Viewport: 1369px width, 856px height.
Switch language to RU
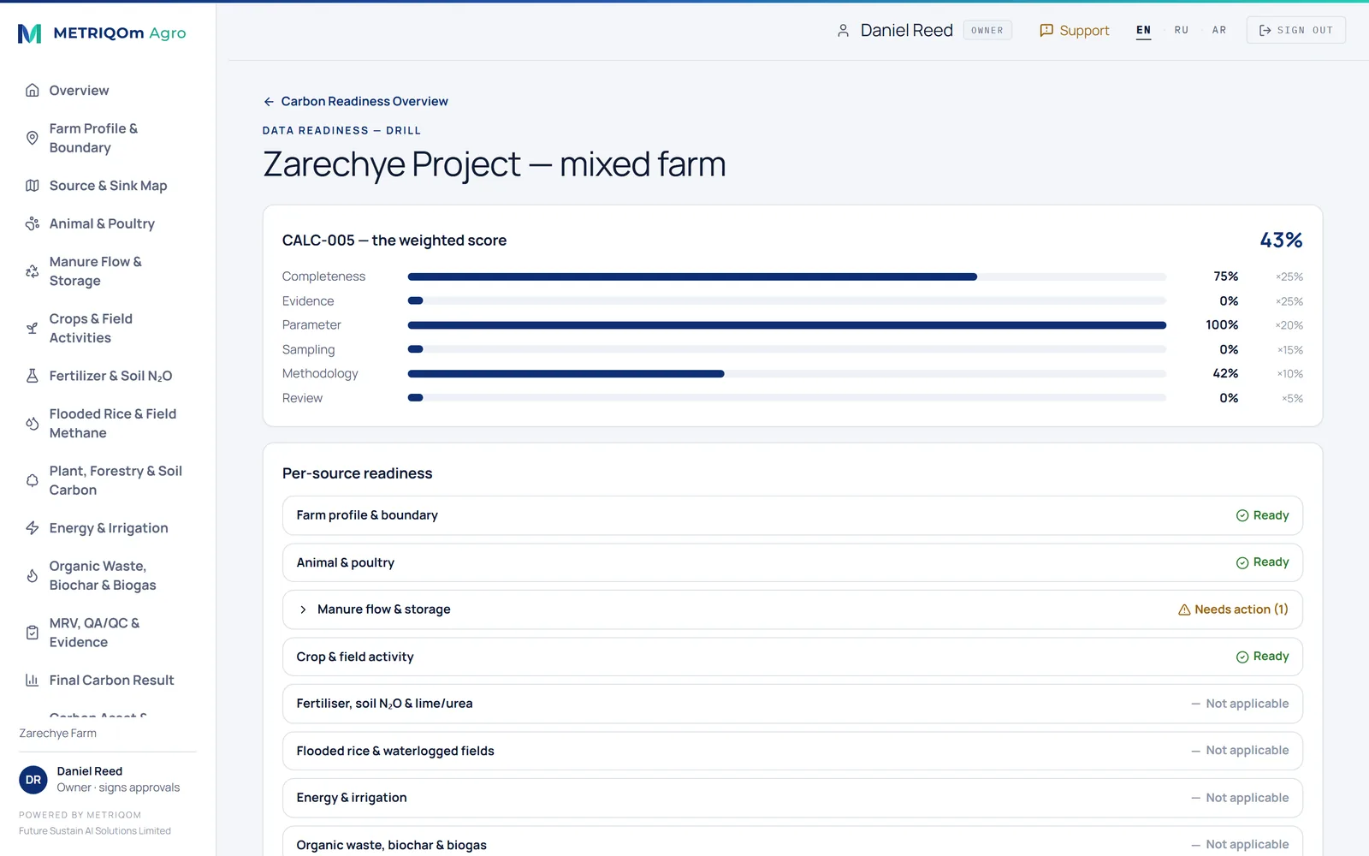tap(1182, 30)
